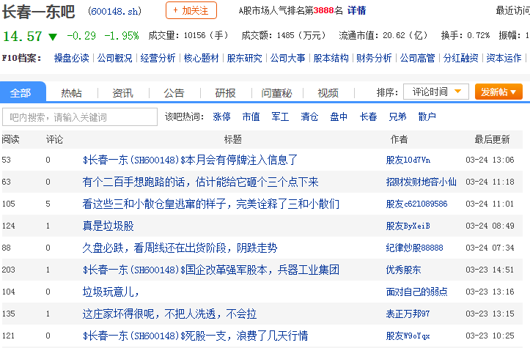Click the 发新帖 post button
This screenshot has height=348, width=530.
498,92
